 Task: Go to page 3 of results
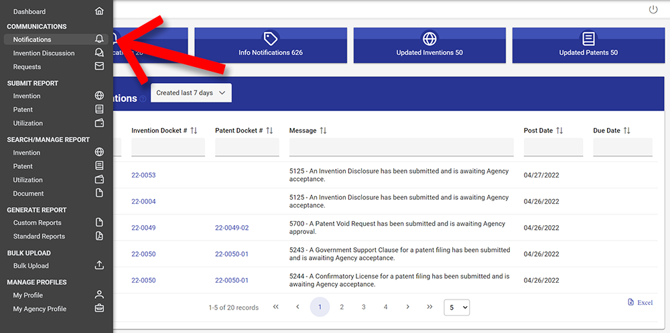pyautogui.click(x=363, y=307)
